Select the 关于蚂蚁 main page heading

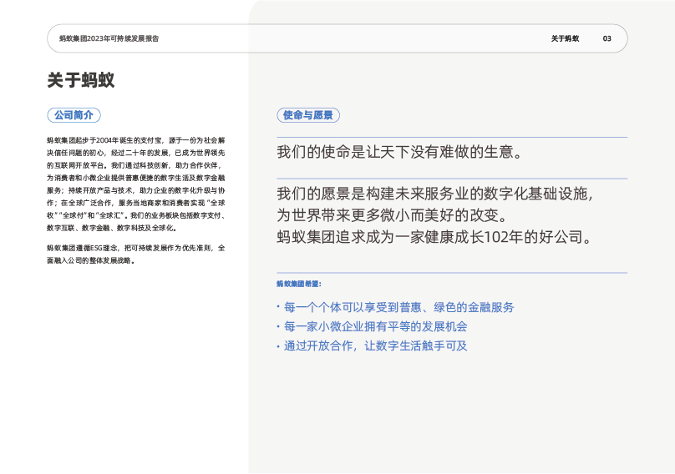[81, 81]
